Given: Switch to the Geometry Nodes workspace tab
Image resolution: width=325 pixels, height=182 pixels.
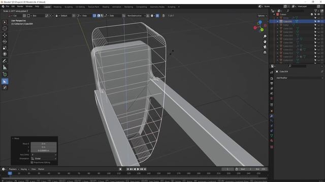Looking at the screenshot, I should pos(157,7).
